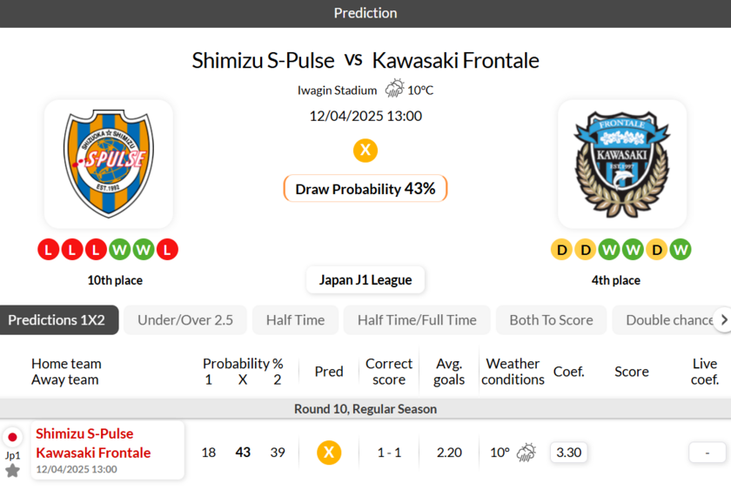Image resolution: width=731 pixels, height=490 pixels.
Task: Click the live coefficient dash box
Action: coord(707,453)
